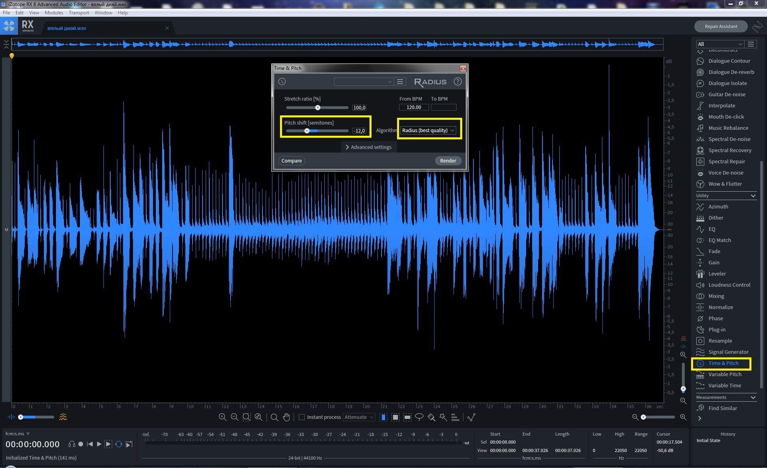Select the Magic Wand tool

(443, 417)
